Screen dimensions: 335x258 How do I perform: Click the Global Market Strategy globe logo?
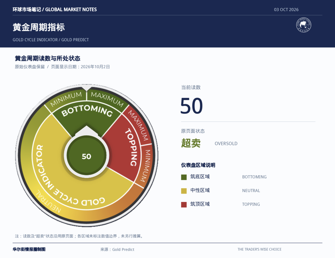click(x=304, y=25)
